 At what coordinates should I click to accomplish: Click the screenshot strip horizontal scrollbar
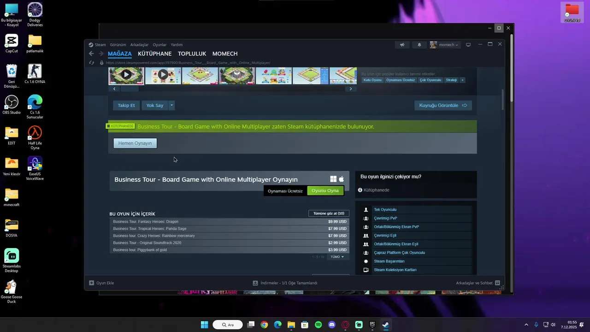(x=130, y=89)
